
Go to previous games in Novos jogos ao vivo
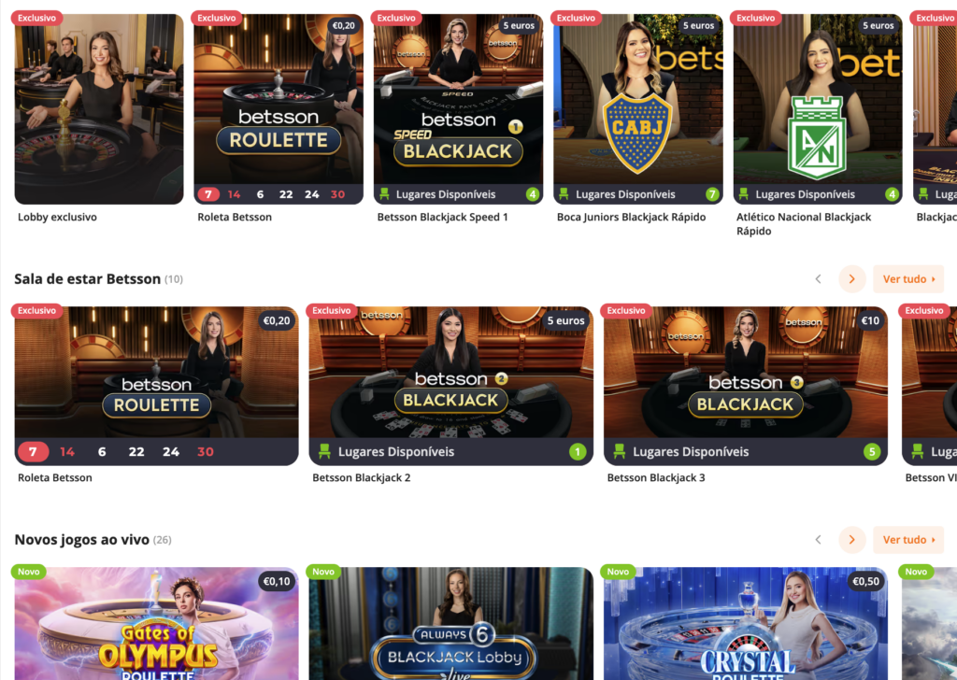[x=819, y=540]
